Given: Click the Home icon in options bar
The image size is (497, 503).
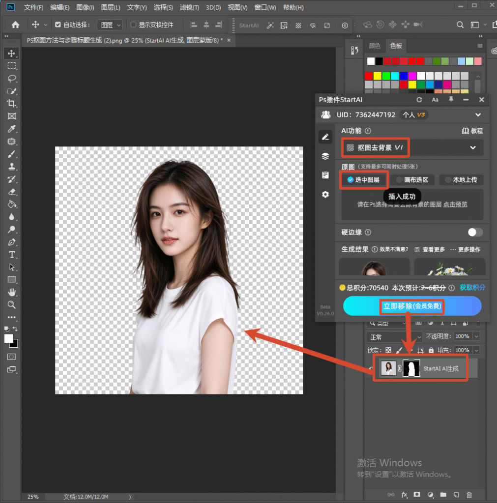Looking at the screenshot, I should [15, 25].
